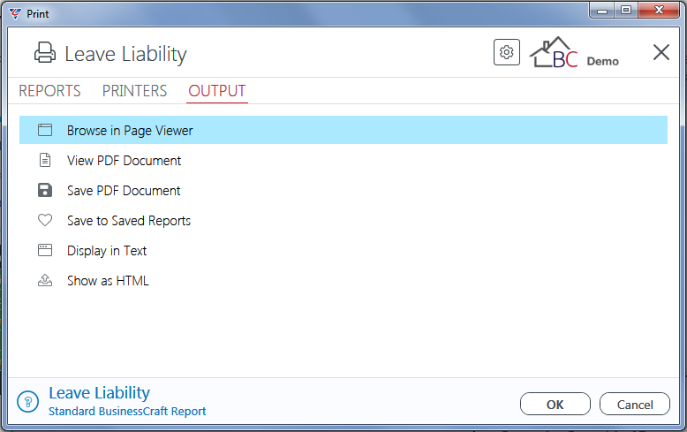Close the dialog with the large X
The image size is (687, 432).
(x=661, y=53)
